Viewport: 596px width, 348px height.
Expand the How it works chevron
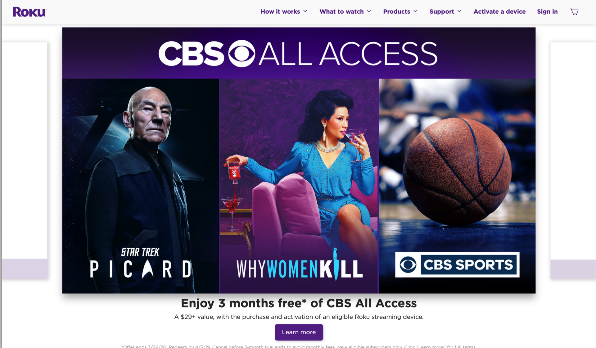click(x=305, y=11)
